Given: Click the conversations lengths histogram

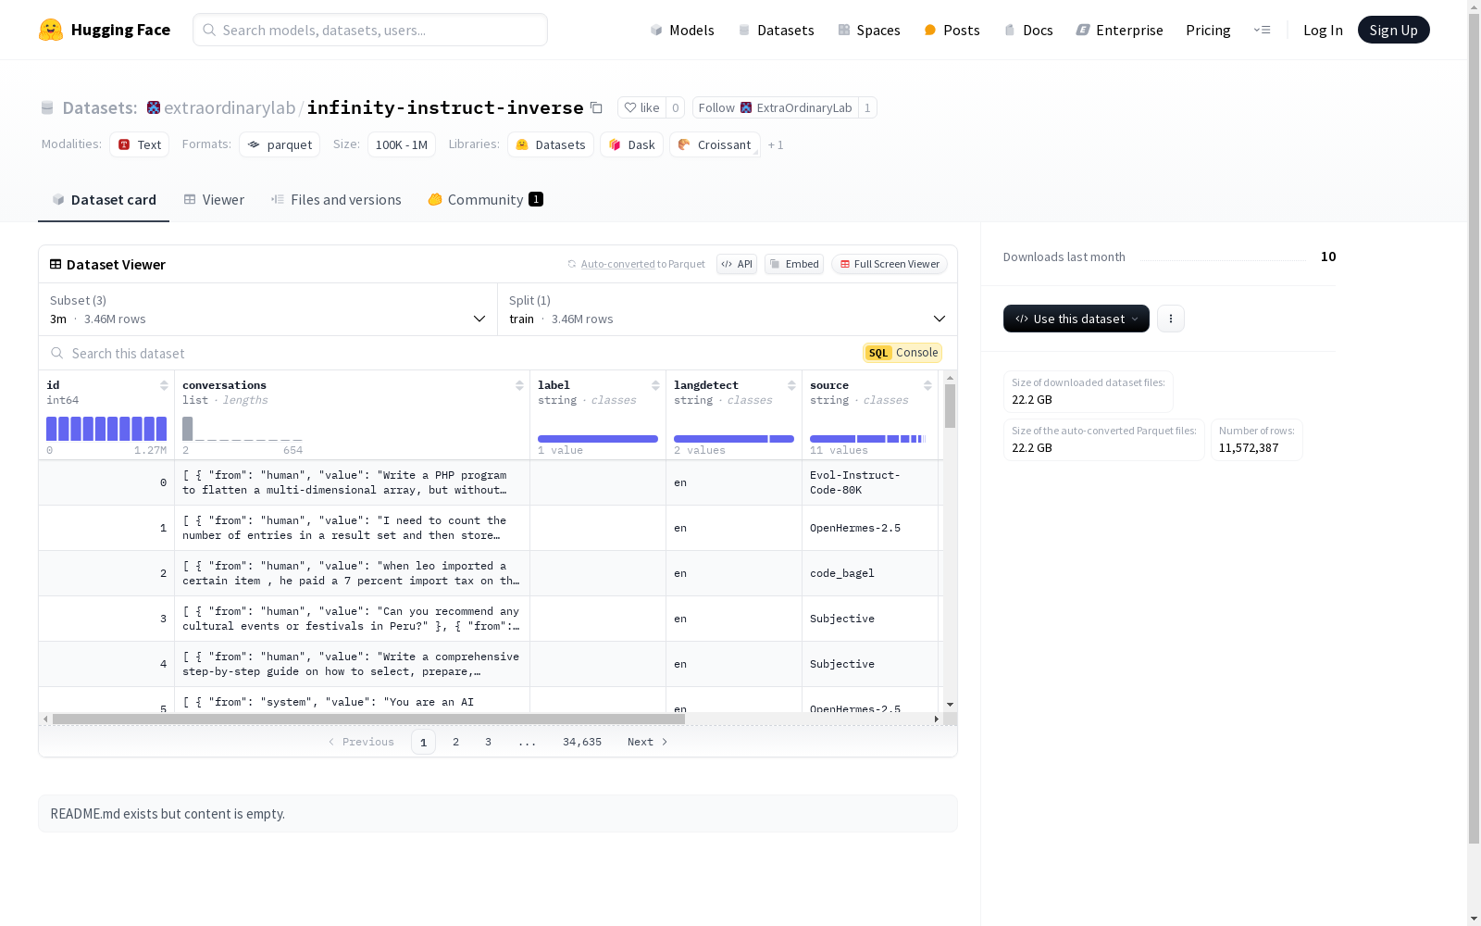Looking at the screenshot, I should coord(243,429).
